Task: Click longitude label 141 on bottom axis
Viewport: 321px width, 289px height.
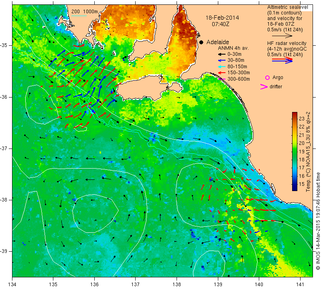Action: point(300,284)
